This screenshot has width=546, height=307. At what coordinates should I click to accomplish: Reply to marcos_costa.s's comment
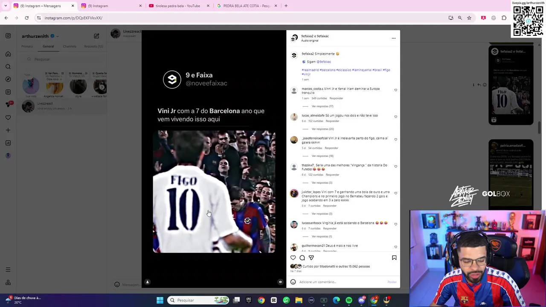tap(336, 98)
